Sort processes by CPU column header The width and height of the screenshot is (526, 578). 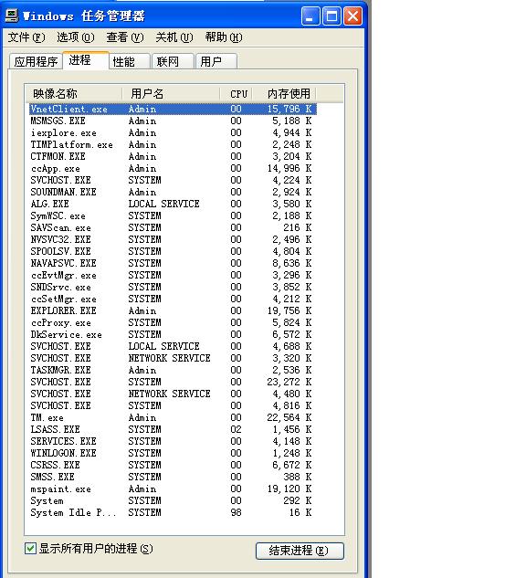237,94
